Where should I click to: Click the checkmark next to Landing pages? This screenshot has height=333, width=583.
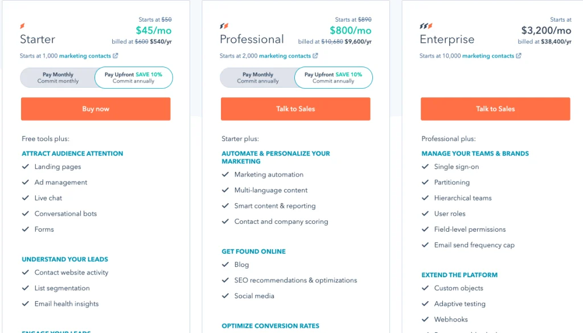point(25,166)
